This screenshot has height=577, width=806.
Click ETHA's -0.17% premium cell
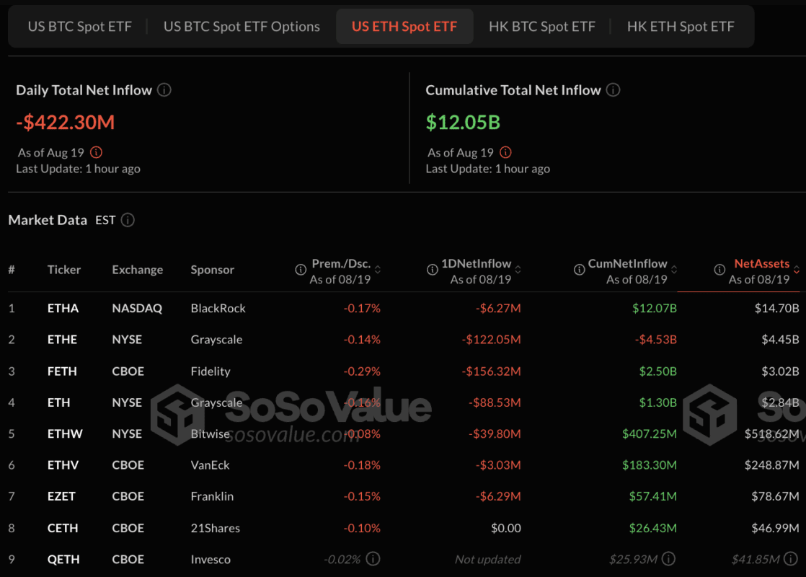coord(362,308)
